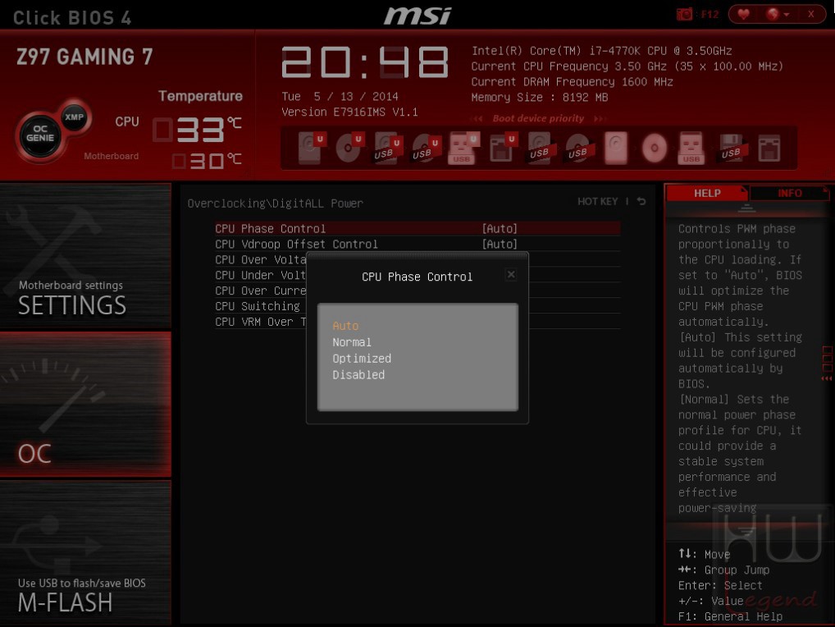Select the UEFI hard disk boot device icon
835x627 pixels.
pyautogui.click(x=311, y=147)
